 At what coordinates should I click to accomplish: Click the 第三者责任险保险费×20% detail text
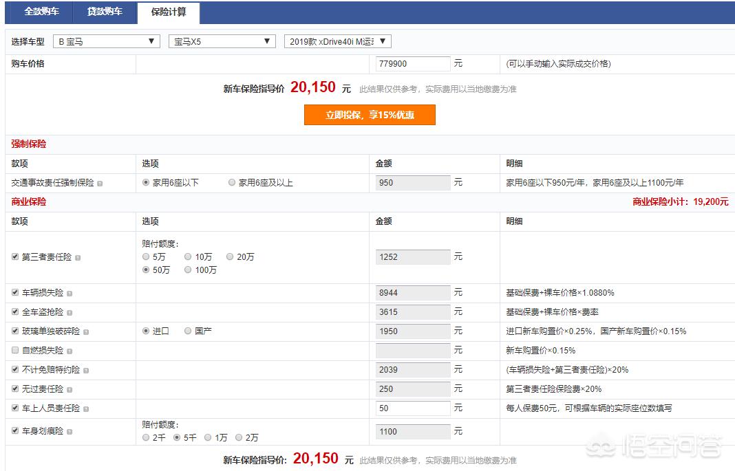553,388
